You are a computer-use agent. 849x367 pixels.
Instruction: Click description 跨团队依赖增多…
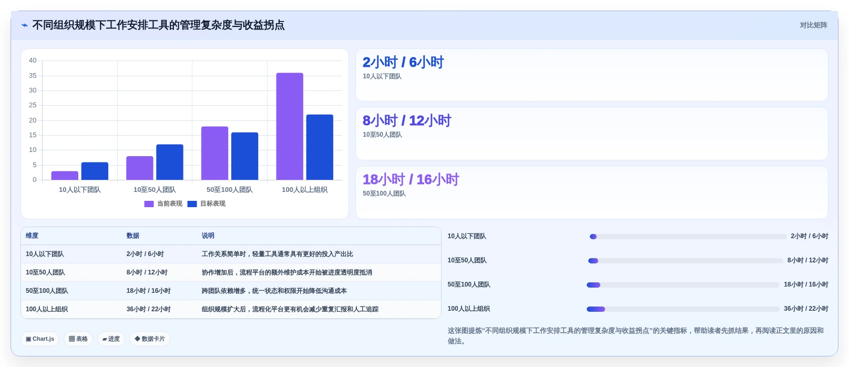[274, 291]
